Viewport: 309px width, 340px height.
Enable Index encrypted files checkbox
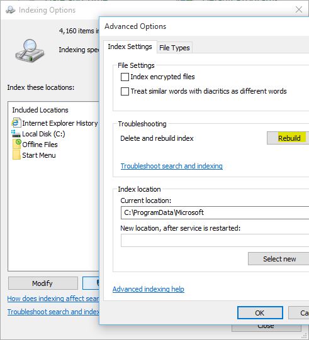[x=125, y=77]
